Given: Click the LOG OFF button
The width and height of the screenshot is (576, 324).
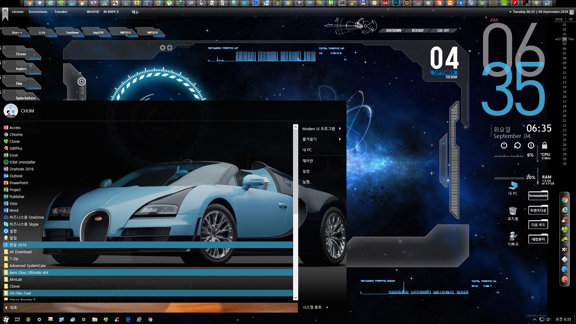Looking at the screenshot, I should pyautogui.click(x=443, y=31).
